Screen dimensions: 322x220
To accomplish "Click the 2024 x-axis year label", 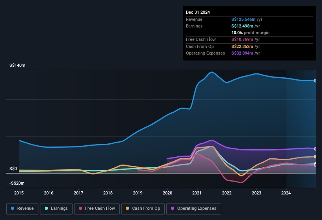I will (x=286, y=193).
